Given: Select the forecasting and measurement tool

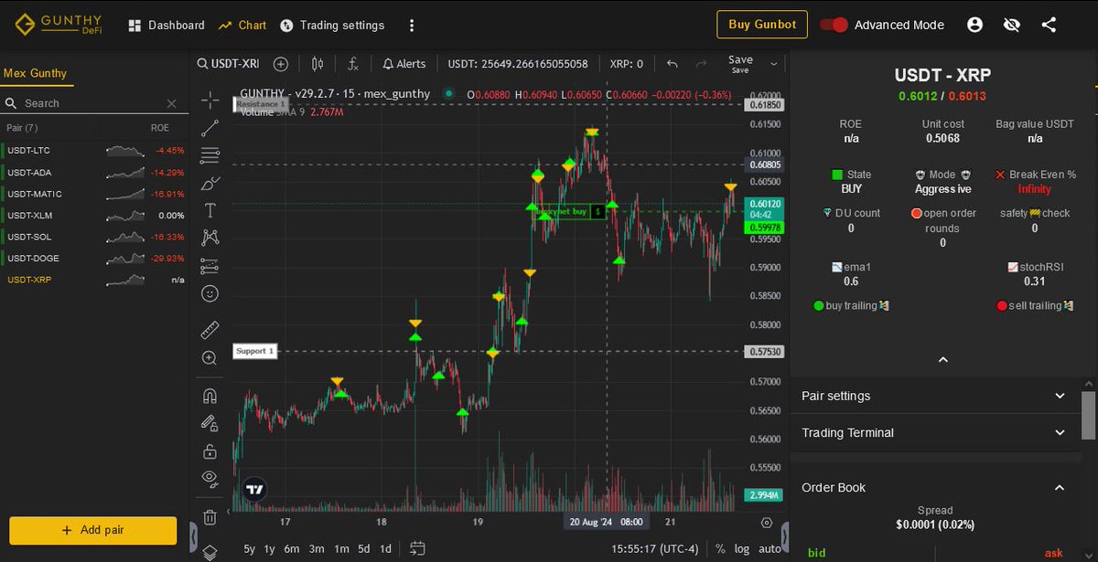Looking at the screenshot, I should coord(210,266).
